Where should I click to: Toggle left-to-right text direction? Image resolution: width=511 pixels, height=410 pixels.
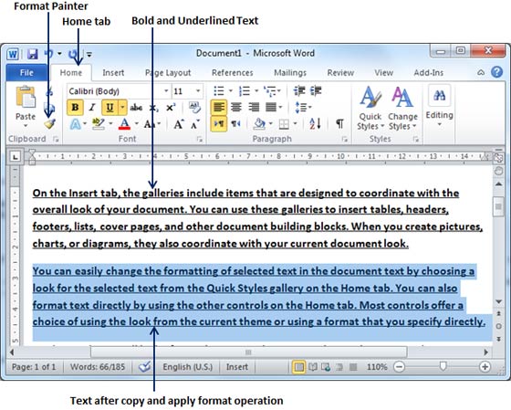219,124
